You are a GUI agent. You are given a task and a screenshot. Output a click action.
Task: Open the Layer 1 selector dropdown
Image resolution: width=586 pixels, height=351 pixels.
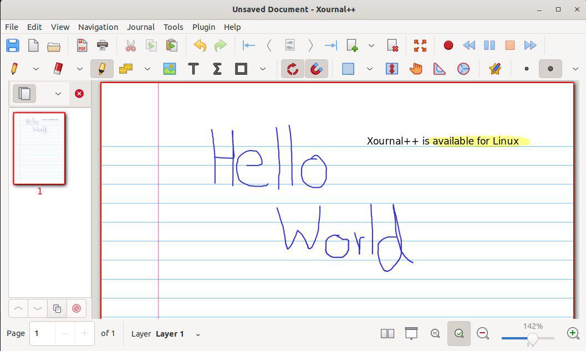pyautogui.click(x=198, y=334)
